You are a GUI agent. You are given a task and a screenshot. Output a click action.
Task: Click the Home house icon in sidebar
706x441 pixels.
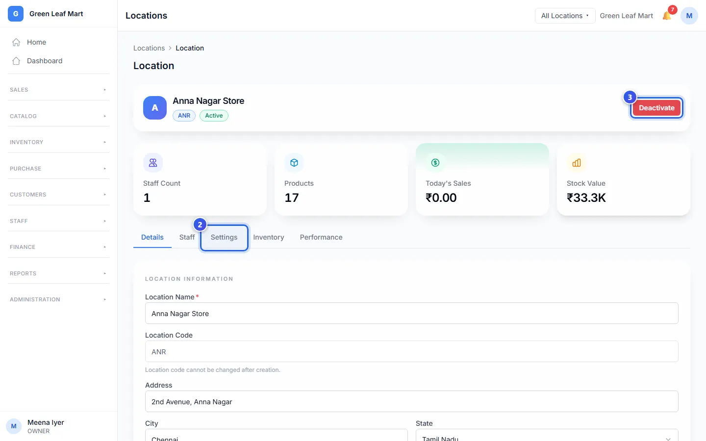pyautogui.click(x=16, y=42)
